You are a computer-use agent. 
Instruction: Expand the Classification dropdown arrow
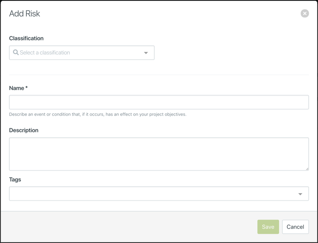click(x=146, y=53)
